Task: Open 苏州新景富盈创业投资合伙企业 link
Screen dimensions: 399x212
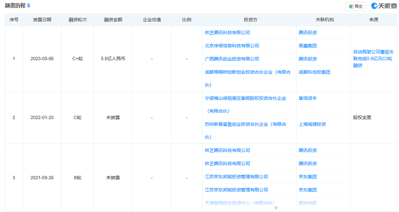Action: coord(245,131)
